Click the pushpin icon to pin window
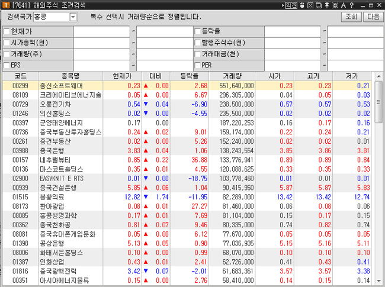The image size is (385, 287). point(327,5)
